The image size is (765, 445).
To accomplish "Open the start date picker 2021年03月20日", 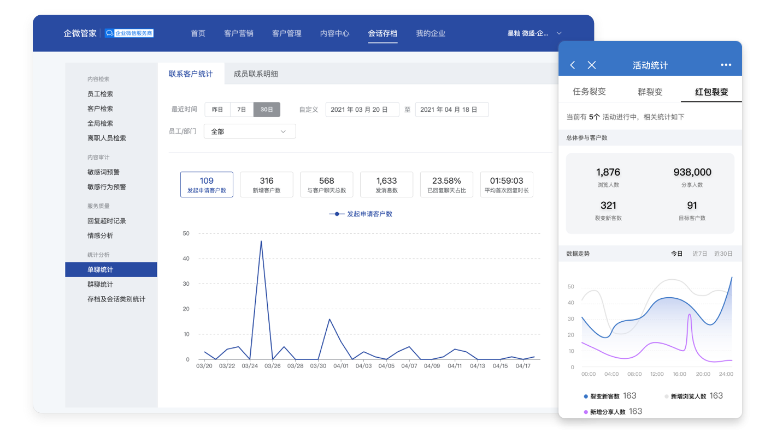I will [x=362, y=110].
